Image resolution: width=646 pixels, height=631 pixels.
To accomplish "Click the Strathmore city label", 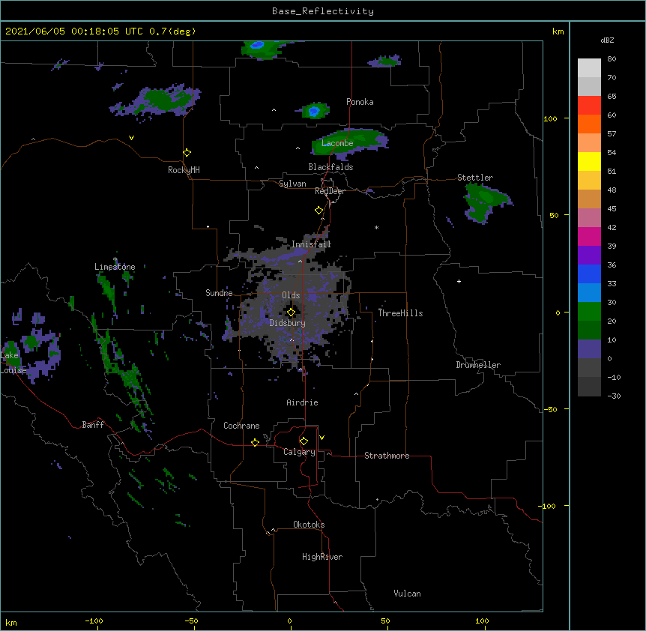I will (387, 456).
